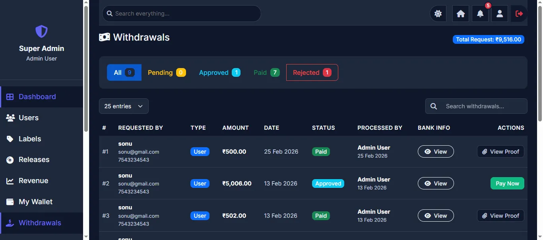The height and width of the screenshot is (240, 543).
Task: Click the amount ₹502.00
Action: pos(234,216)
